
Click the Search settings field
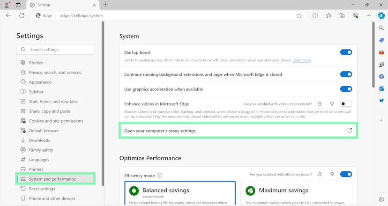click(55, 50)
